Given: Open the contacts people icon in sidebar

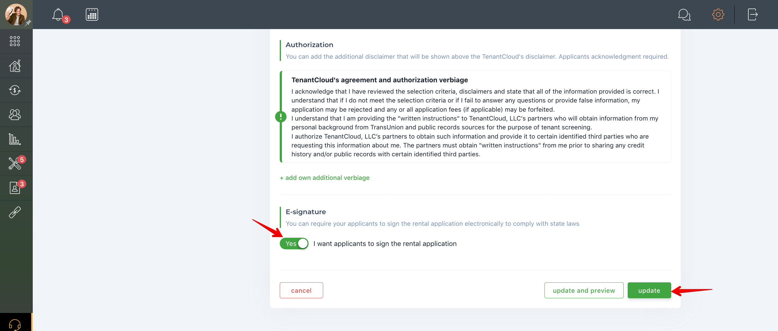Looking at the screenshot, I should 15,114.
